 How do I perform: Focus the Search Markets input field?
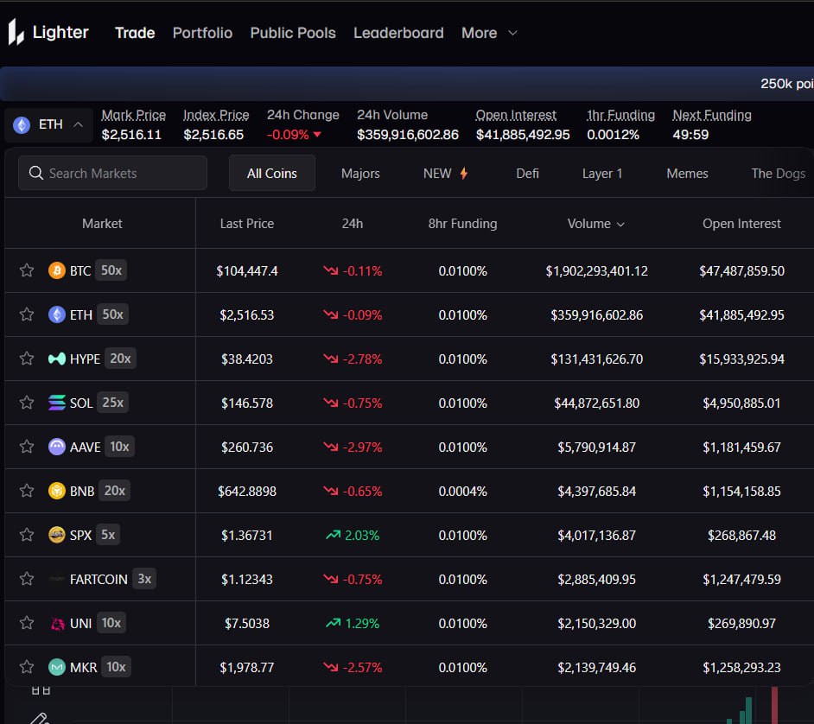click(112, 173)
